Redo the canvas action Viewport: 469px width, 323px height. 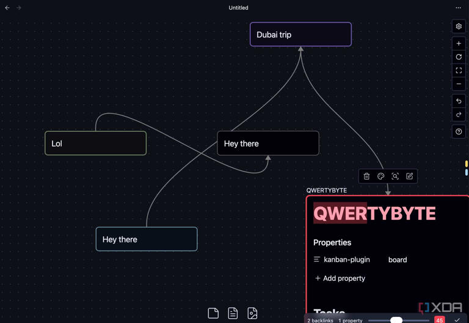[459, 115]
